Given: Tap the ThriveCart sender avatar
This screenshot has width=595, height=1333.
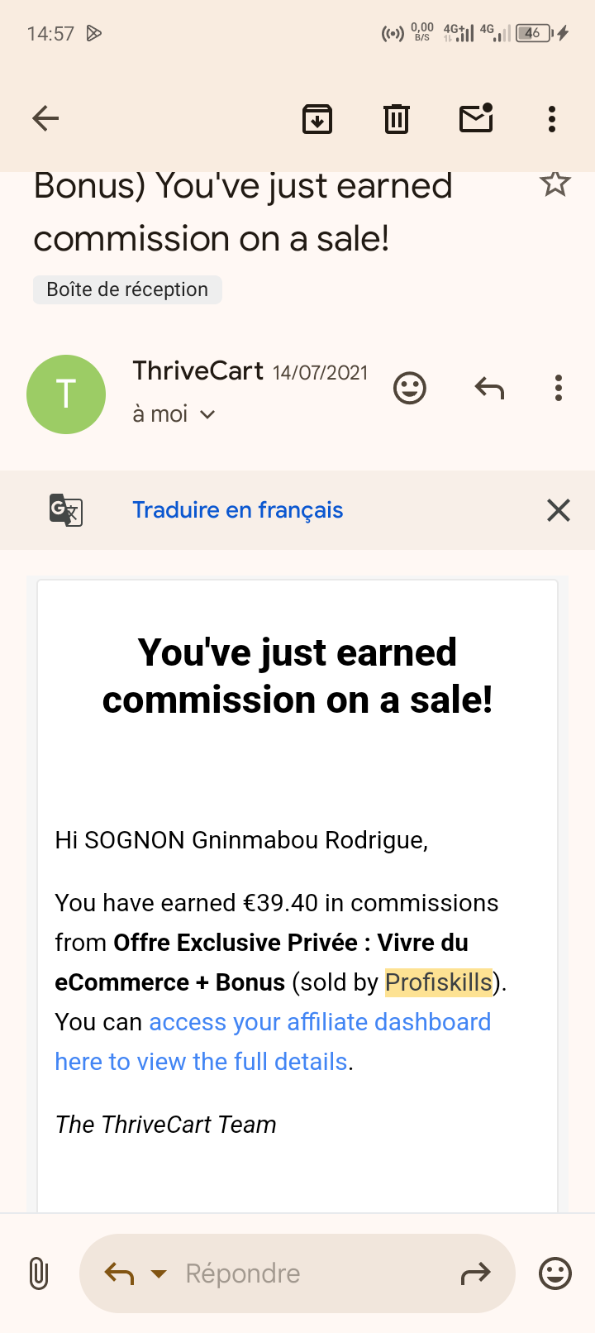Looking at the screenshot, I should point(66,394).
